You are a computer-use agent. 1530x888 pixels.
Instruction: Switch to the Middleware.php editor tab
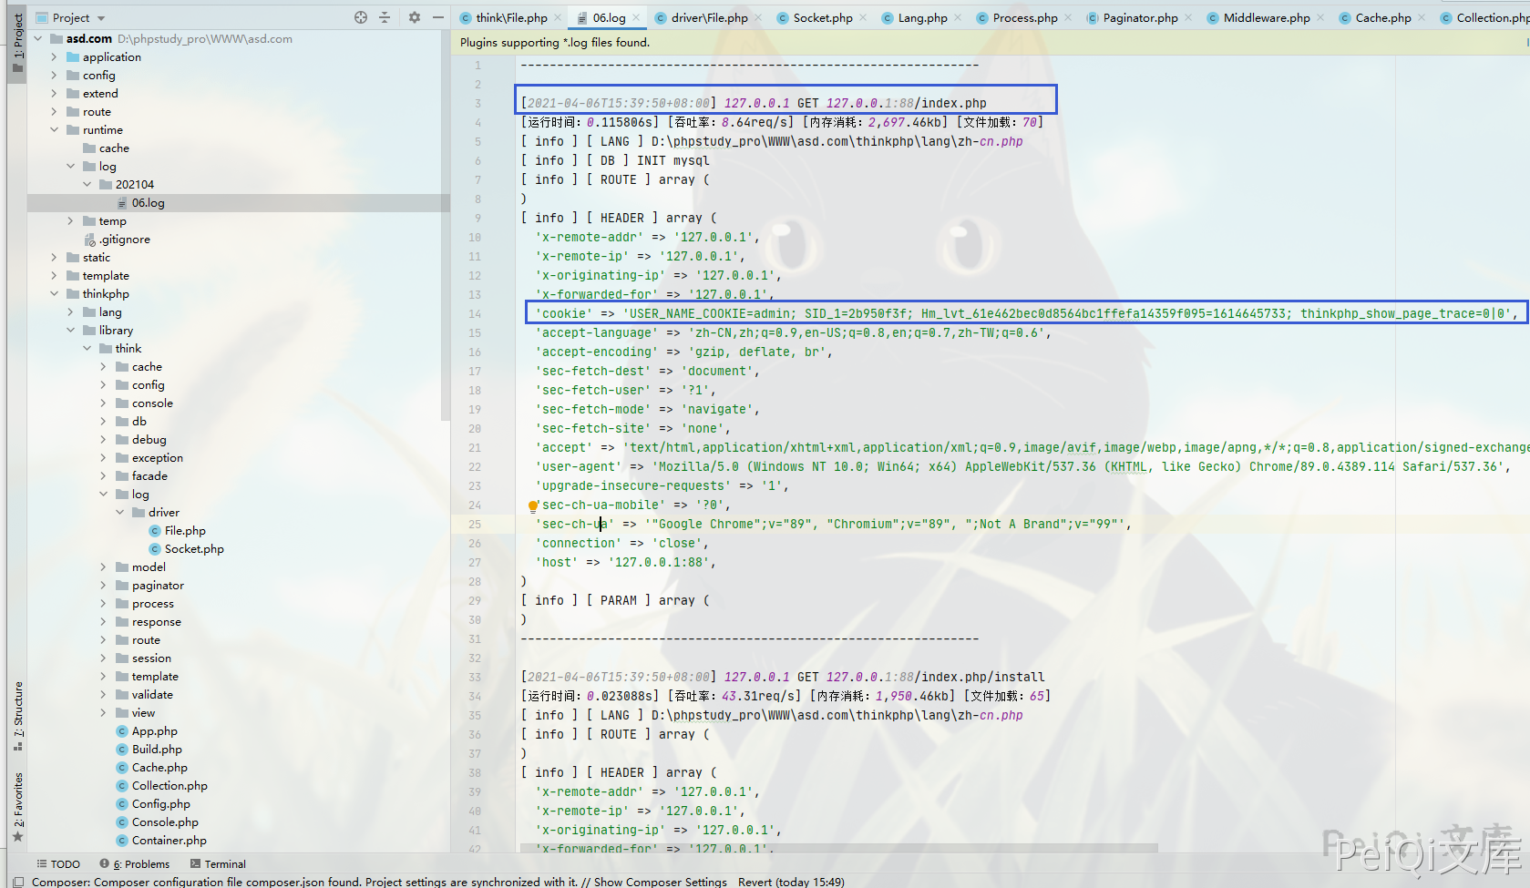1266,17
